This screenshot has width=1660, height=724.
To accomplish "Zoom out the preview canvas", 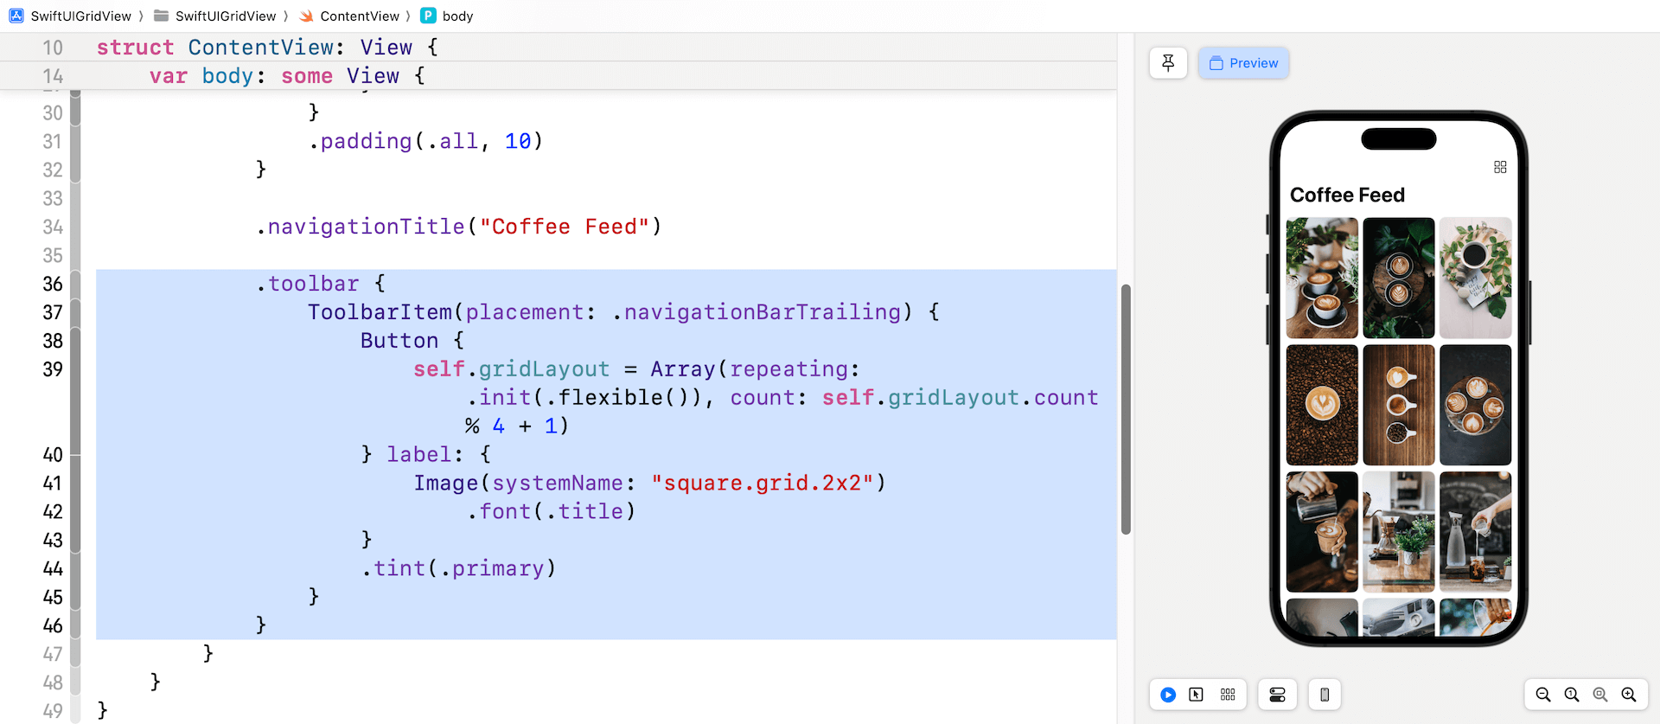I will click(1543, 695).
